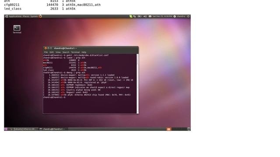The width and height of the screenshot is (280, 157).
Task: Open the mail envelope indicator
Action: (150, 17)
